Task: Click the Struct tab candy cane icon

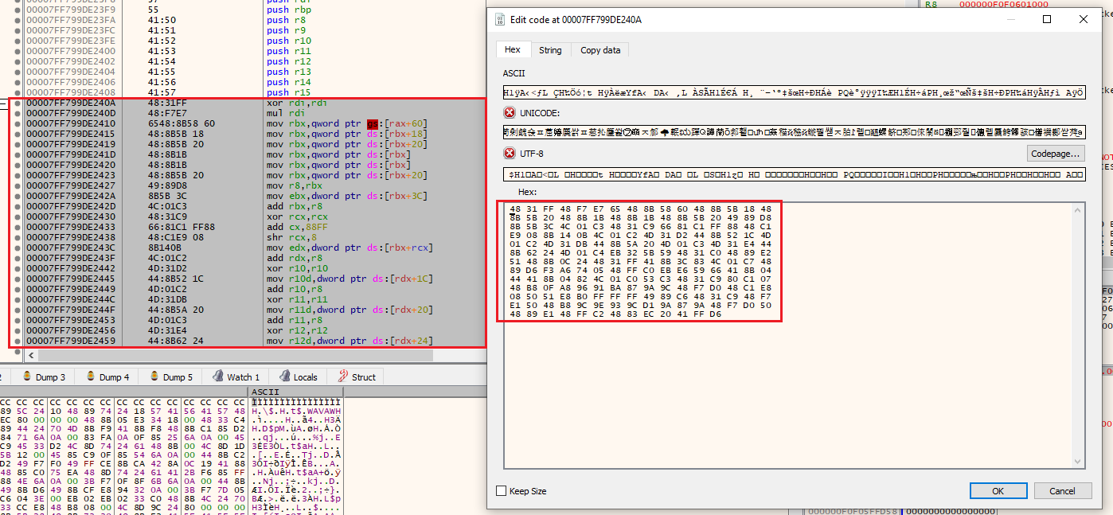Action: [x=343, y=376]
